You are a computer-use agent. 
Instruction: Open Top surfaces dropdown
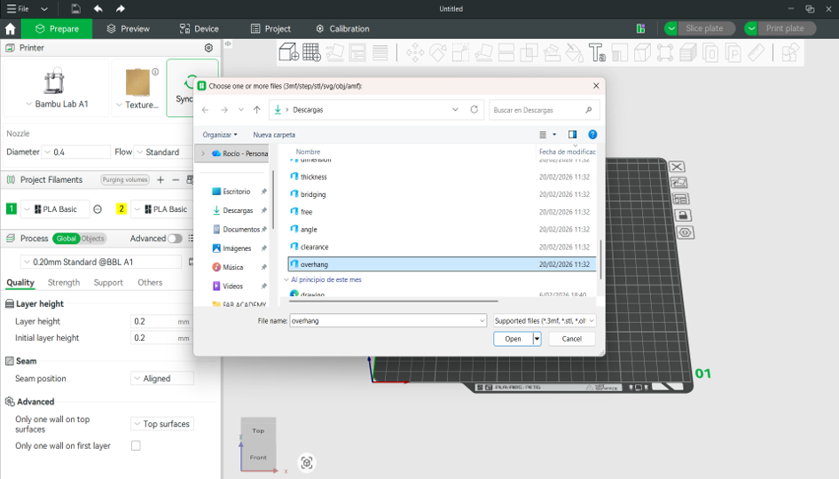[162, 424]
